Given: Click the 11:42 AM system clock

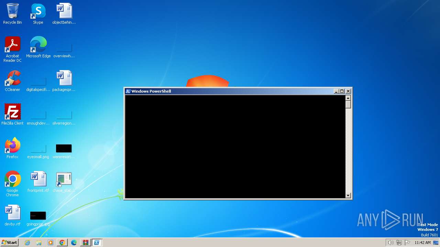Looking at the screenshot, I should click(x=422, y=243).
